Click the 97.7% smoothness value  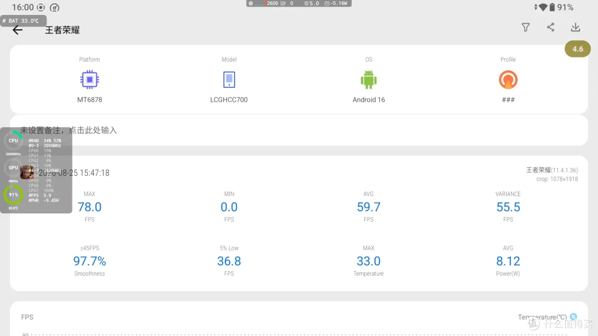(89, 261)
